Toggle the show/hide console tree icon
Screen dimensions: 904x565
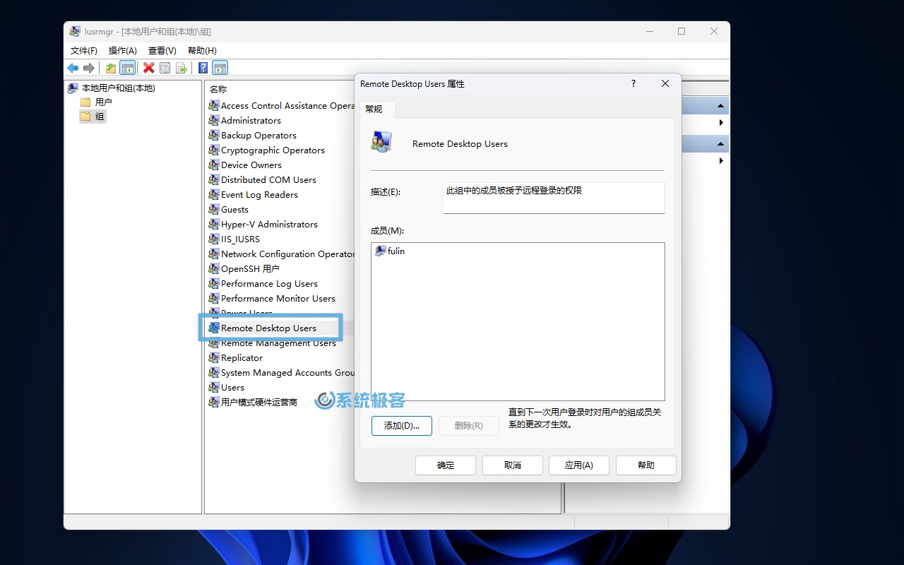tap(128, 68)
